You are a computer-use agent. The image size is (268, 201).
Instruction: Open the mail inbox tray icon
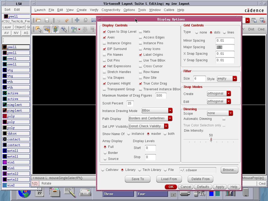[x=85, y=192]
